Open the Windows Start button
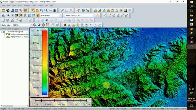Screen dimensions: 196x110 [x=191, y=2]
